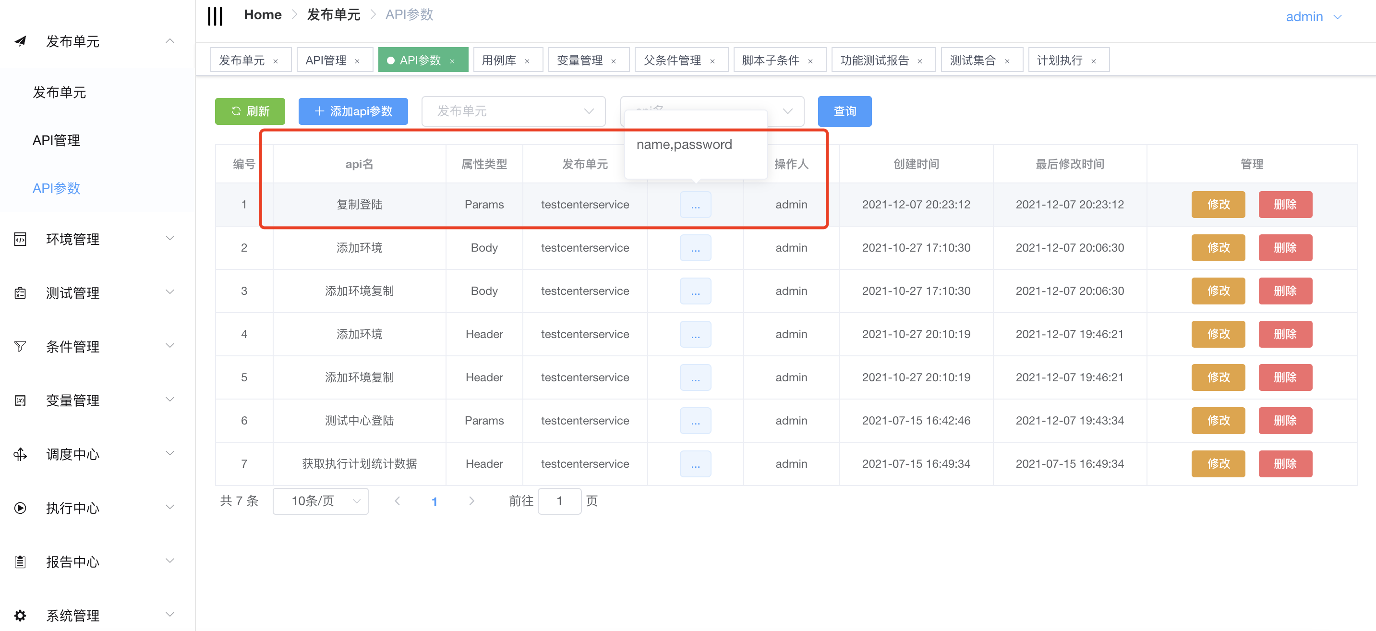Screen dimensions: 1376x631
Task: Open the 发布单元 filter dropdown
Action: coord(513,111)
